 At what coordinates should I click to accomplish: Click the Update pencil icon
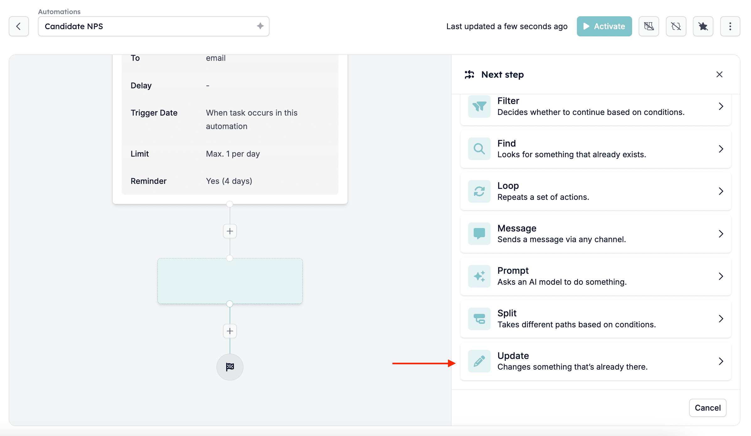pyautogui.click(x=479, y=361)
